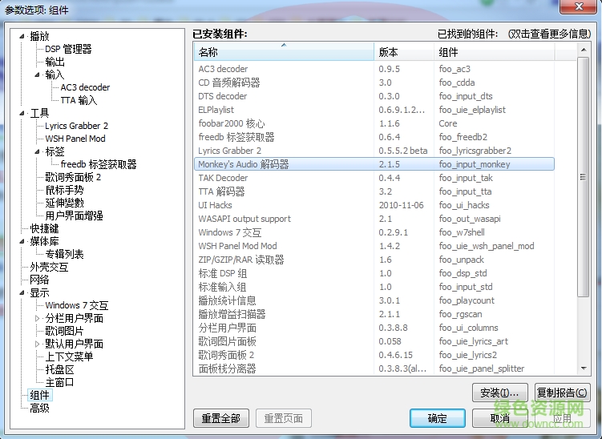Click the 安装(I)... button
602x439 pixels.
[x=500, y=393]
